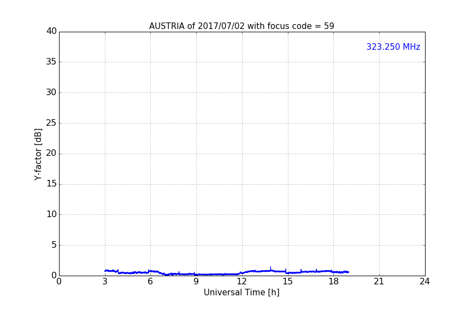Click the x-axis tick label 9

(x=196, y=282)
